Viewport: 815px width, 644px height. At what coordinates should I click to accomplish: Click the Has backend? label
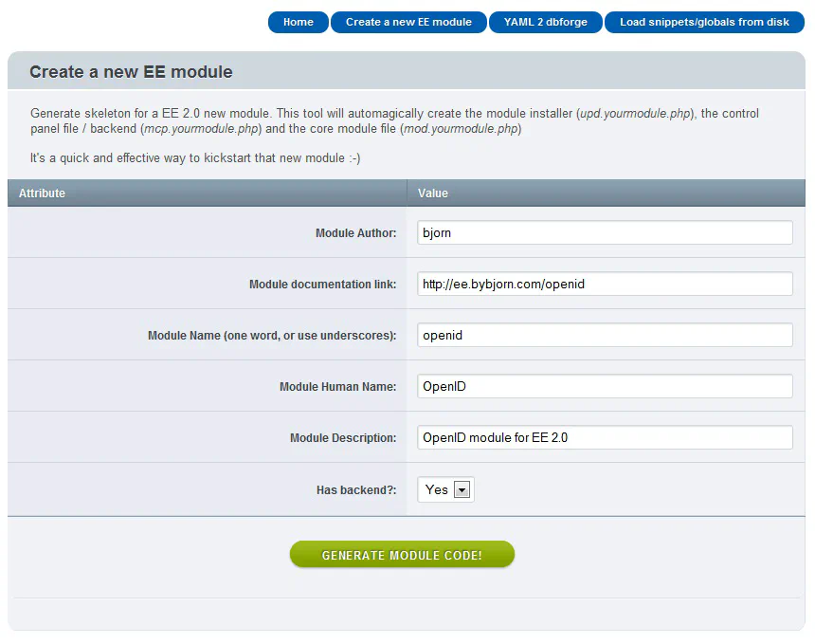[x=356, y=490]
